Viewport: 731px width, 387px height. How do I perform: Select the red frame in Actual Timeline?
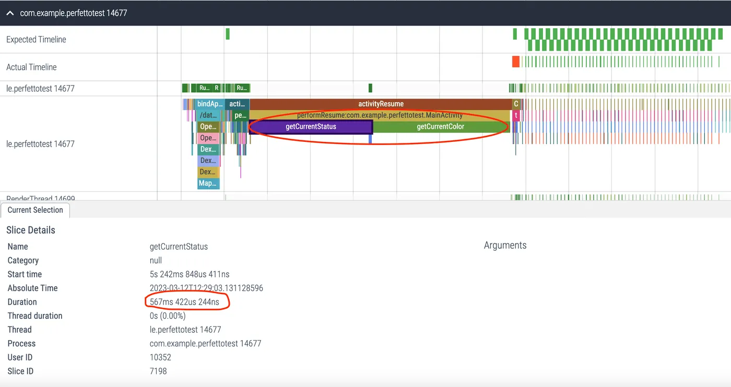click(516, 62)
